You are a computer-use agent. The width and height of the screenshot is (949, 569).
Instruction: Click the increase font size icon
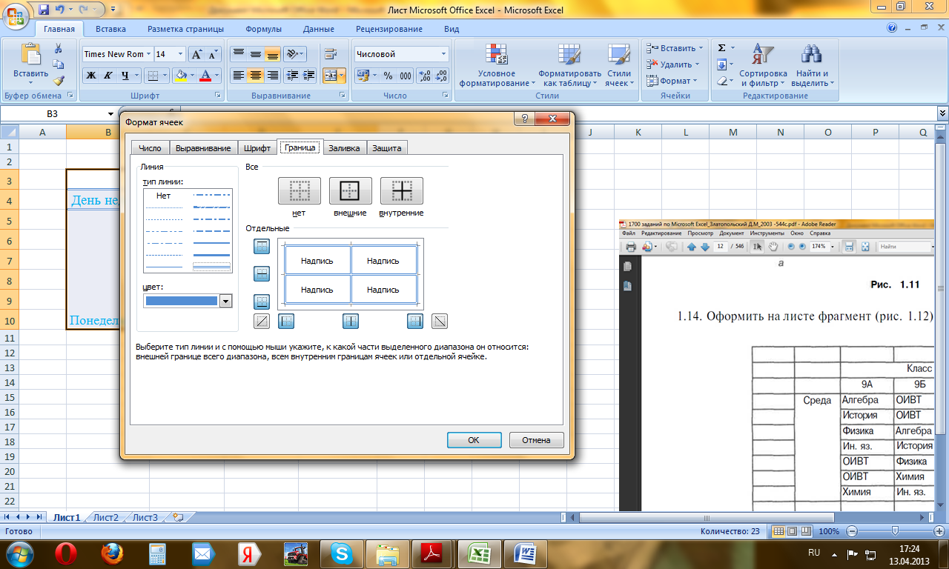(197, 54)
